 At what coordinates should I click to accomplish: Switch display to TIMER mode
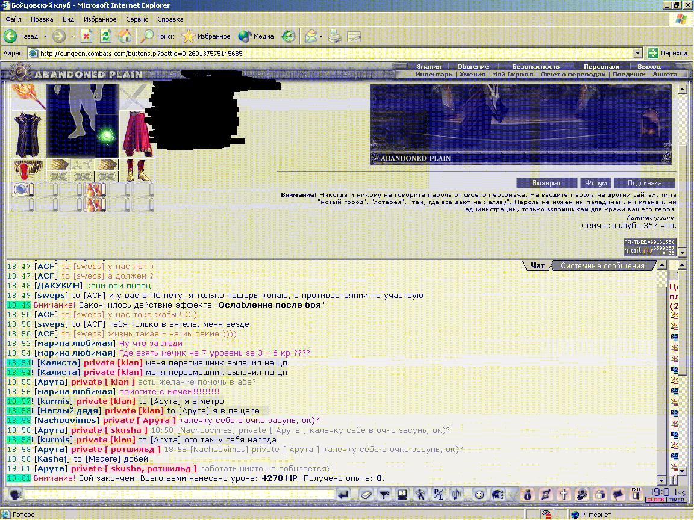click(677, 500)
